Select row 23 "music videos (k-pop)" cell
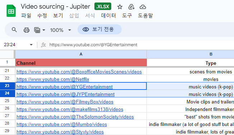This screenshot has height=135, width=234. [x=190, y=86]
